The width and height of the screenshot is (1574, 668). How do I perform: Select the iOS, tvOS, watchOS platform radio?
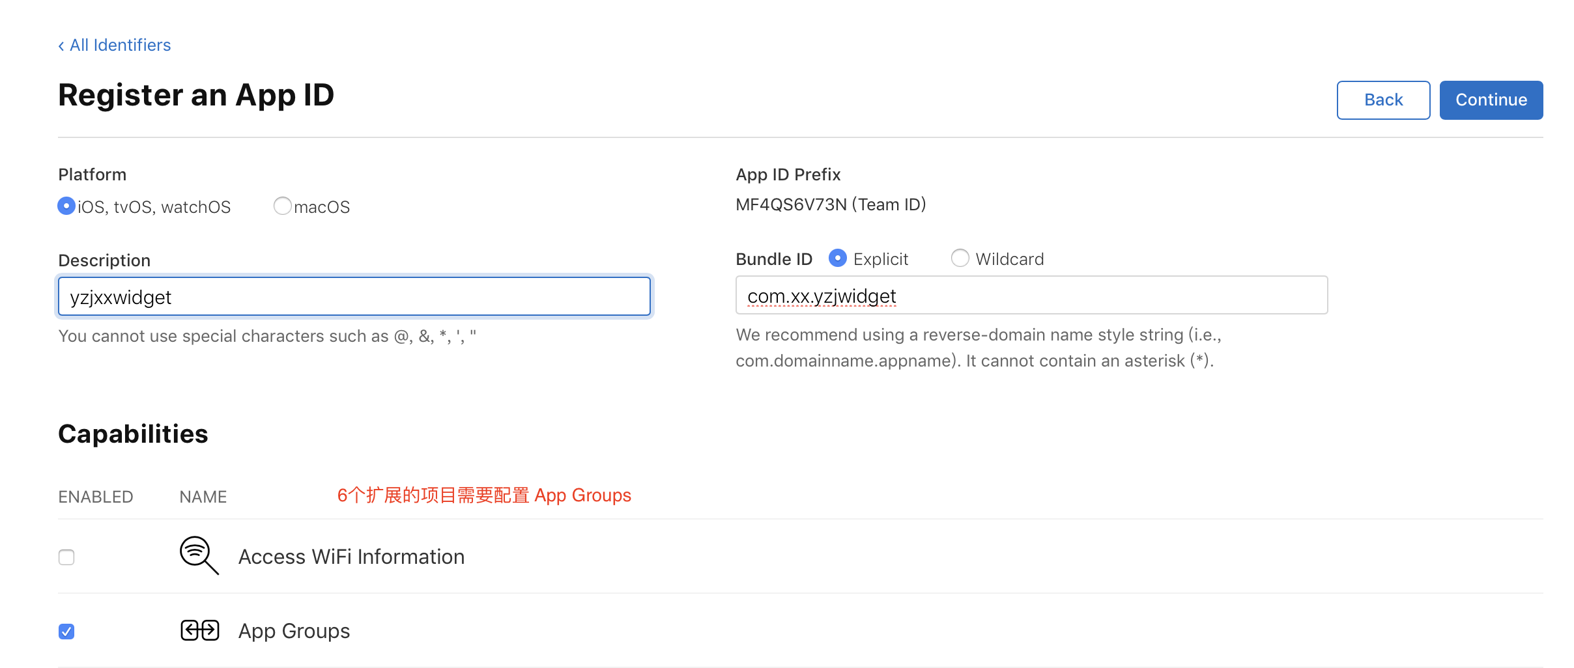click(x=66, y=206)
